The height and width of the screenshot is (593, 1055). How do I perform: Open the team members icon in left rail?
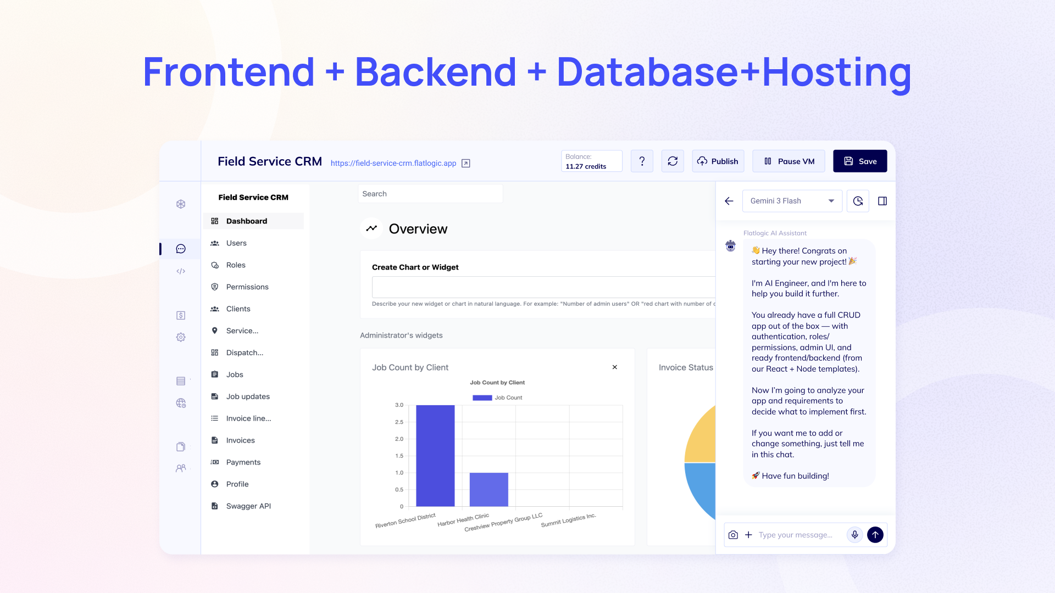pyautogui.click(x=181, y=468)
